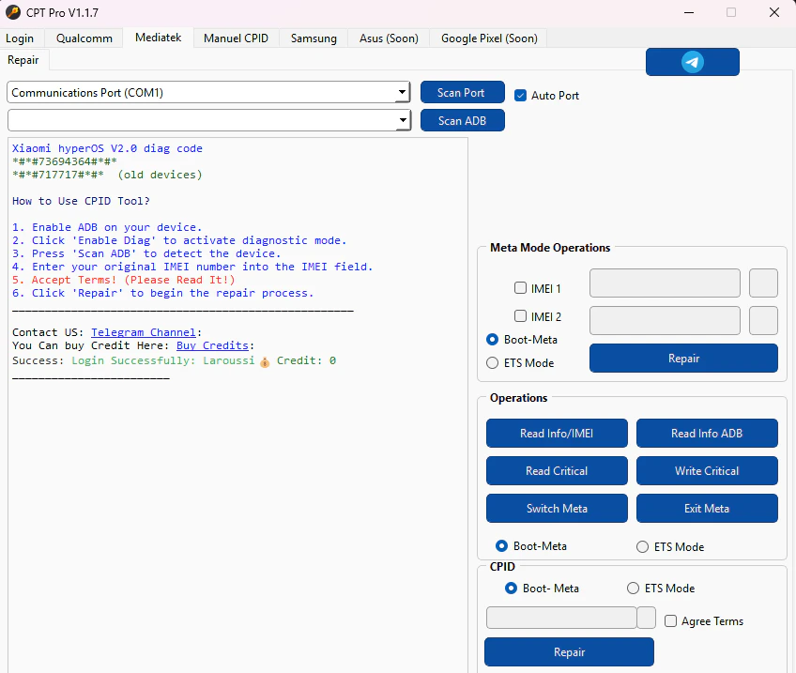Select ETS Mode in CPID group
Screen dimensions: 796x673
point(633,589)
